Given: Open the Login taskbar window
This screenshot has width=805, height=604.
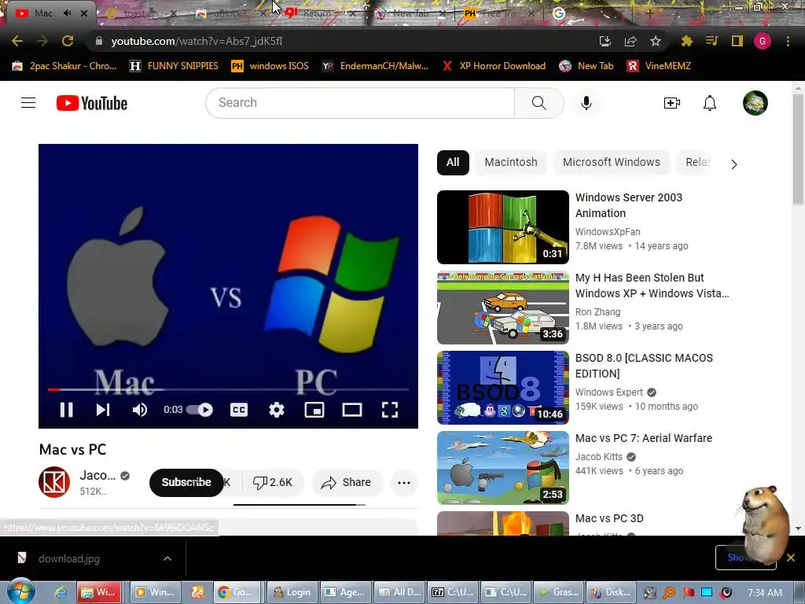Looking at the screenshot, I should coord(292,592).
